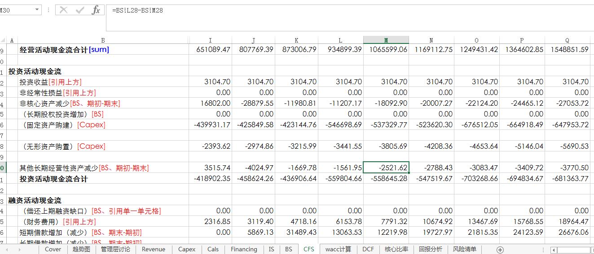Select column B header
Screen dimensions: 594x254
click(x=103, y=40)
